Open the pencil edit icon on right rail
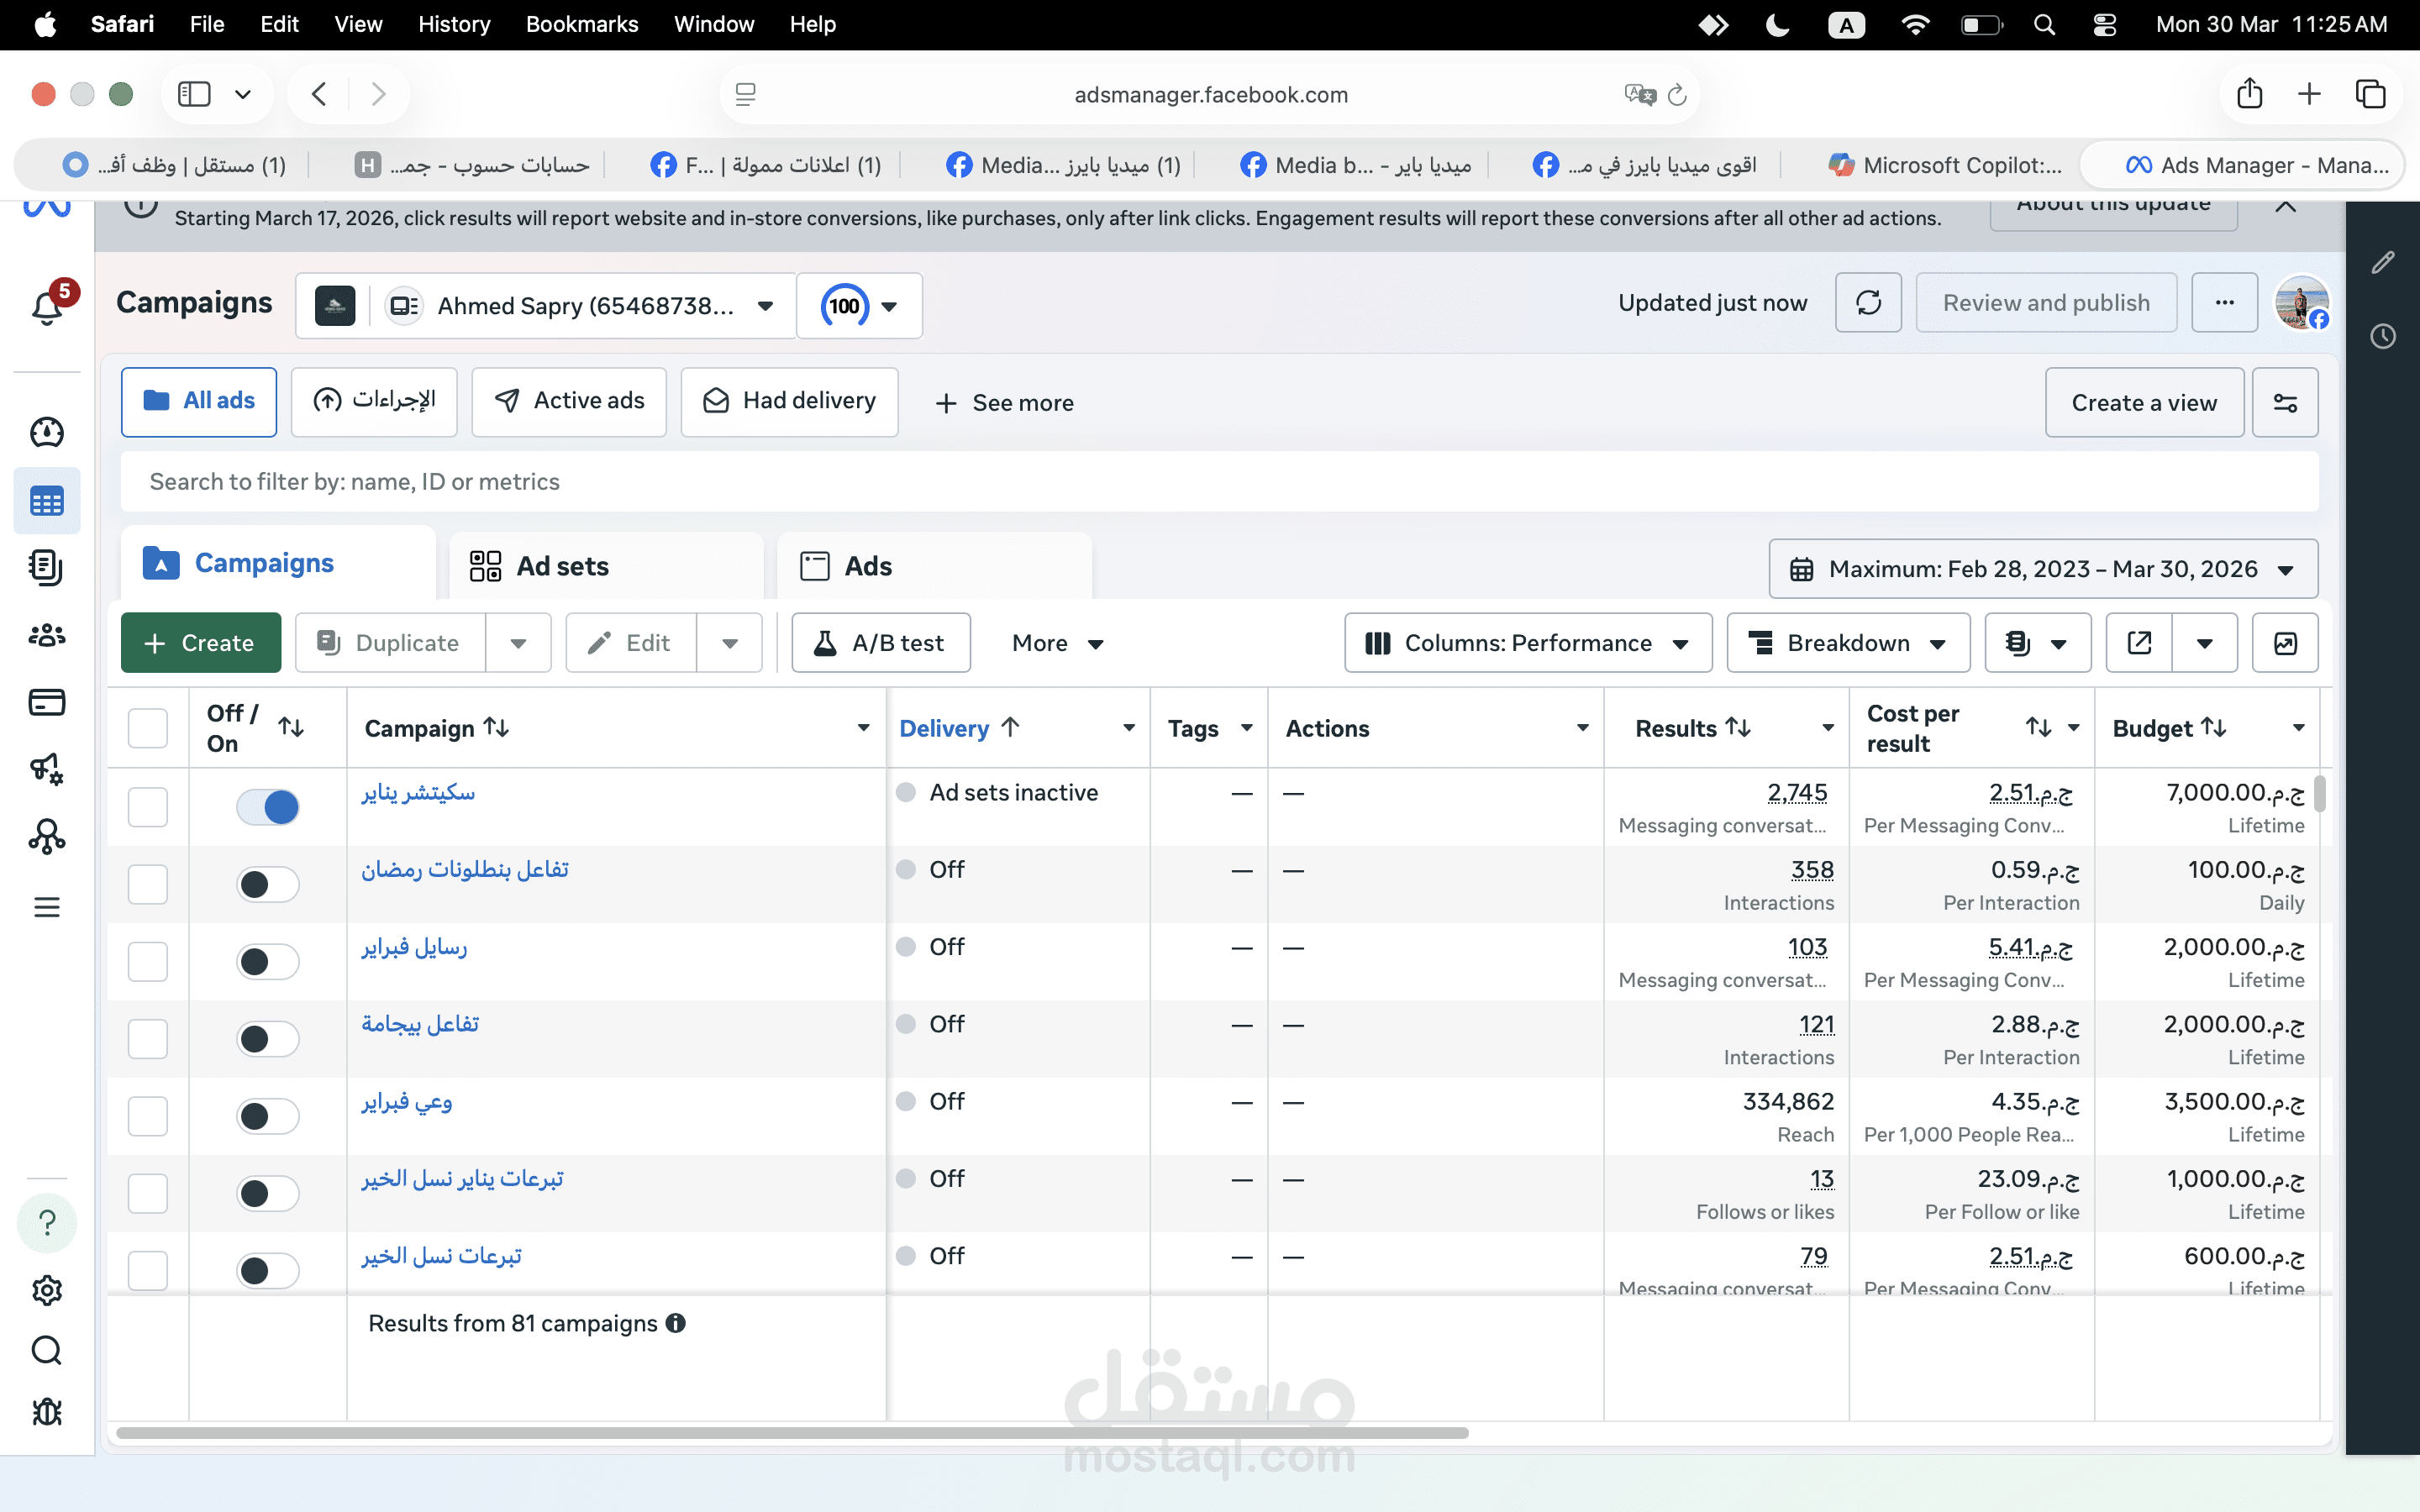Image resolution: width=2420 pixels, height=1512 pixels. point(2383,263)
